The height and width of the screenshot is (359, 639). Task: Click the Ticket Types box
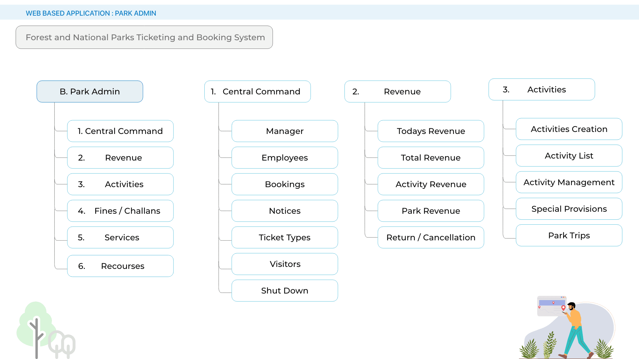pos(285,237)
